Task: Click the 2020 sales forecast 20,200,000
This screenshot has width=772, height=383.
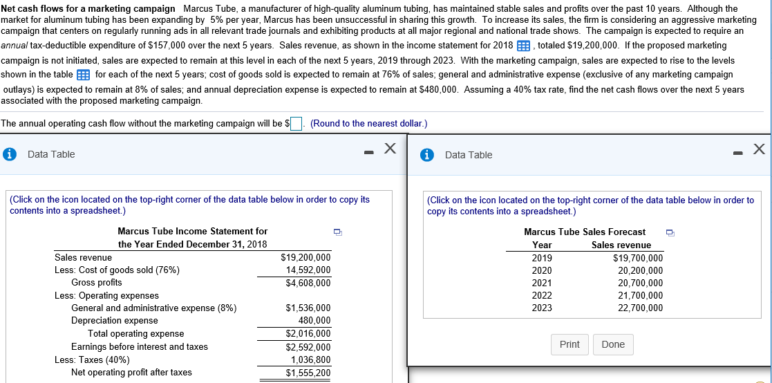Action: 641,271
